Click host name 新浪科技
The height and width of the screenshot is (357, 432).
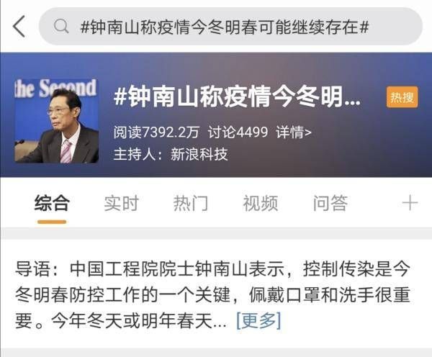click(199, 154)
